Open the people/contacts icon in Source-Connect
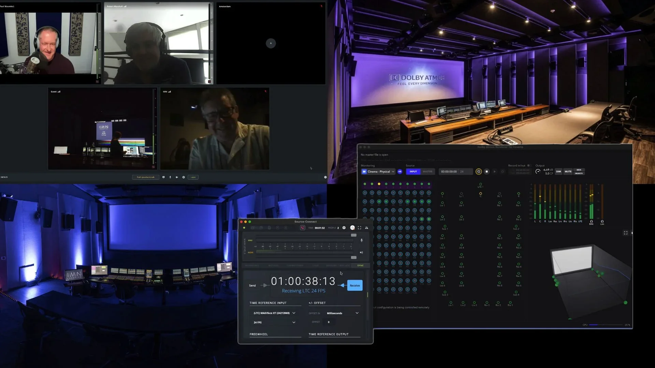 click(x=367, y=228)
